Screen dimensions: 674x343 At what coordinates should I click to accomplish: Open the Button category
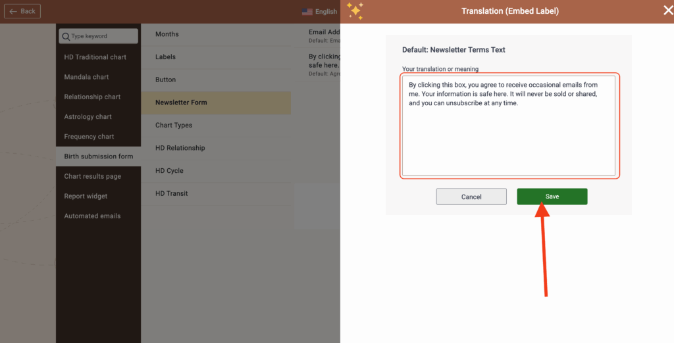click(166, 80)
